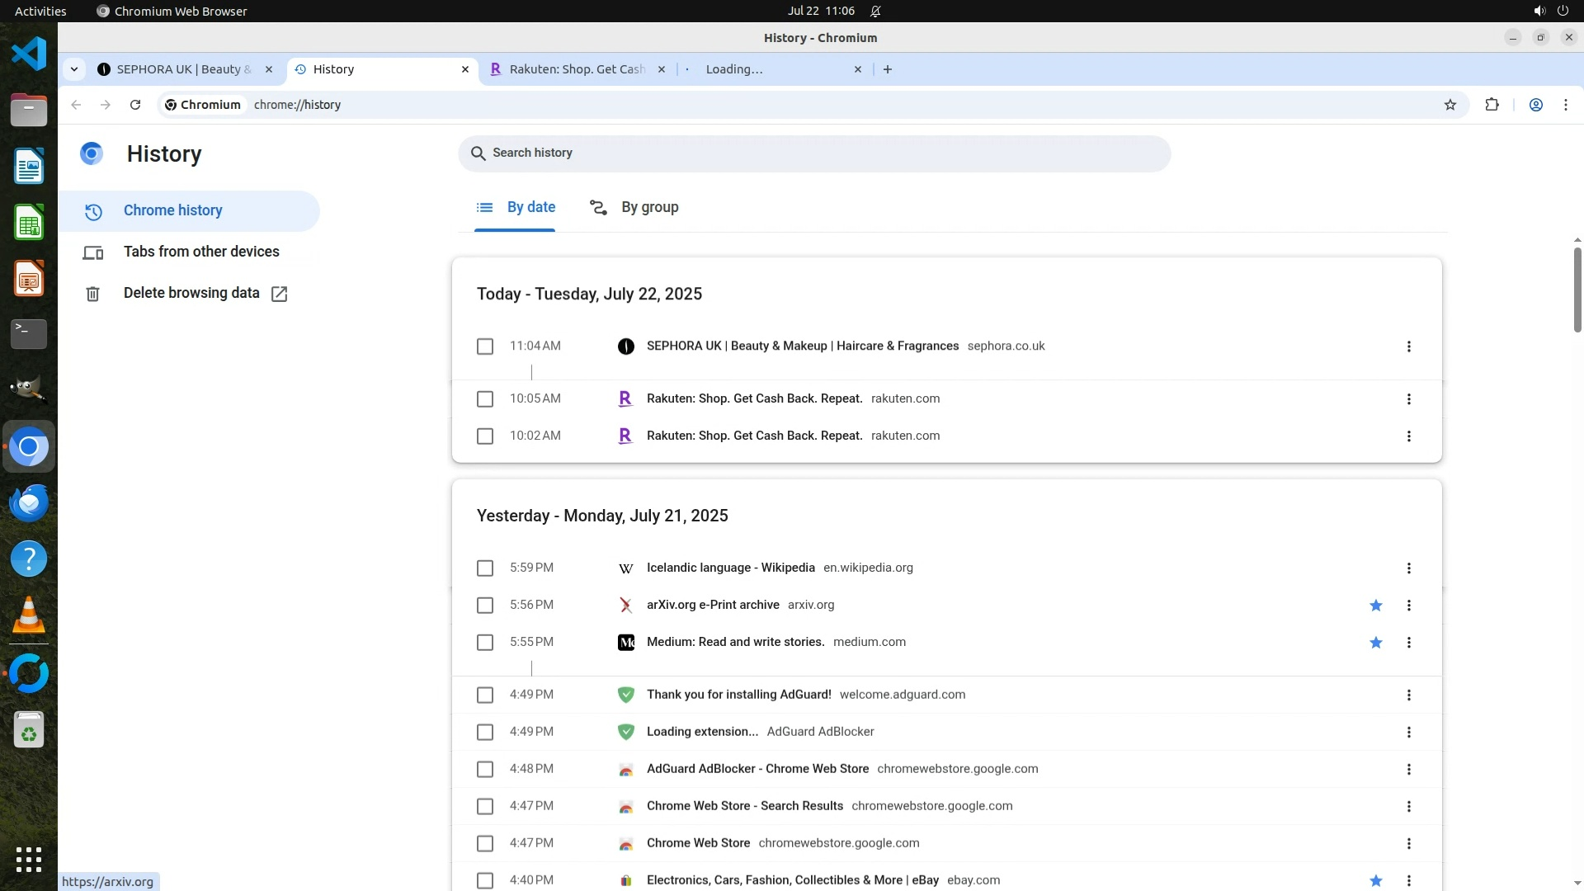Open the Extensions puzzle icon
This screenshot has height=891, width=1584.
point(1492,105)
